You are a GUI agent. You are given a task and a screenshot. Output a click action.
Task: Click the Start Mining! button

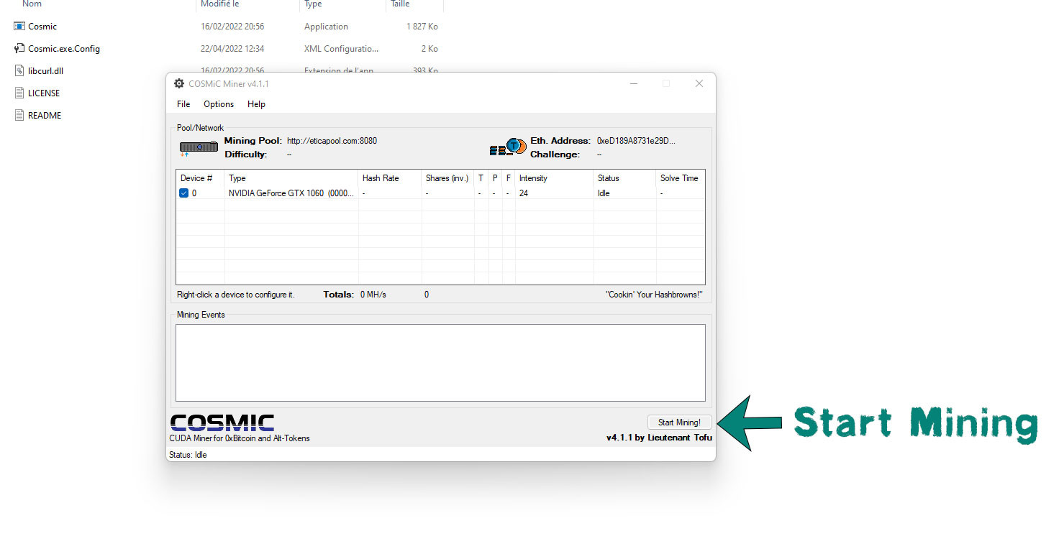coord(678,423)
